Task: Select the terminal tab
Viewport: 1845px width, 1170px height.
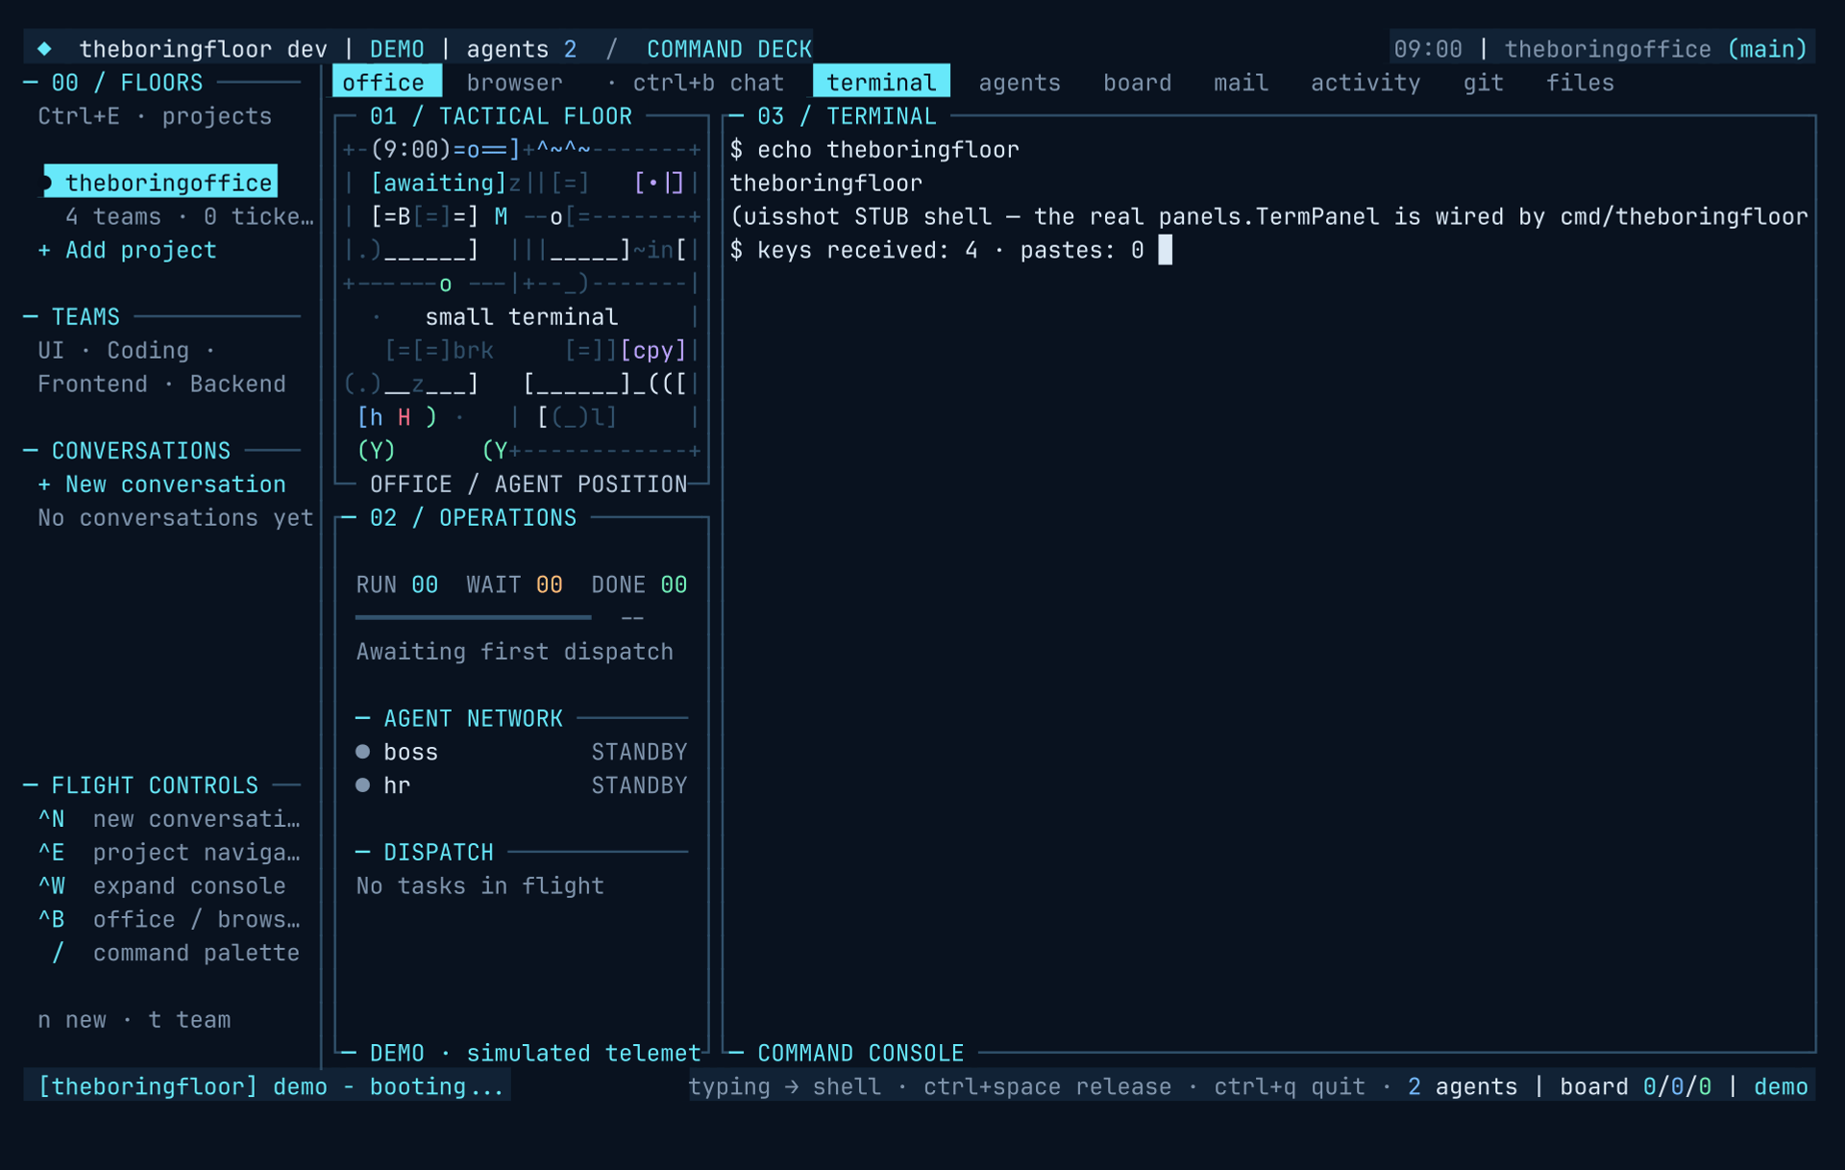Action: click(881, 82)
